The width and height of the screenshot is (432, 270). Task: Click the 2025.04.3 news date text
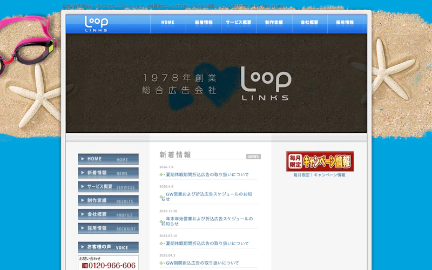[167, 255]
